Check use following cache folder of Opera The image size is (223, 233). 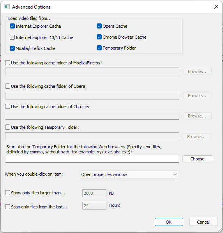tap(7, 86)
